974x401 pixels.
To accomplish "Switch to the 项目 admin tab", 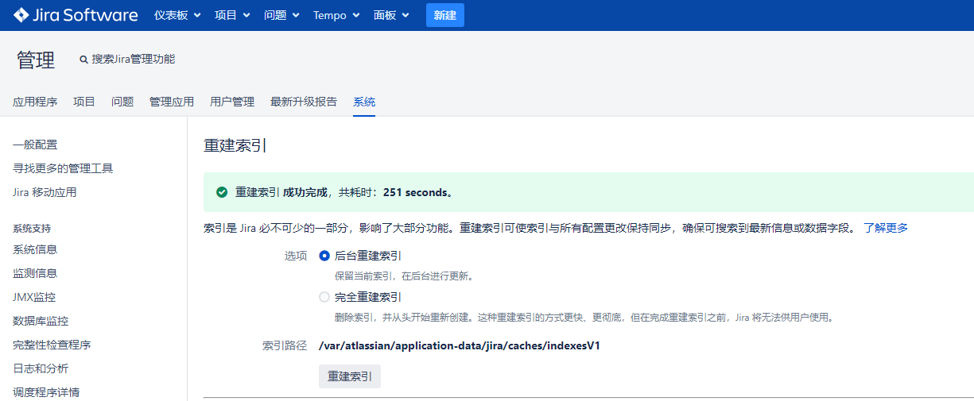I will tap(84, 102).
